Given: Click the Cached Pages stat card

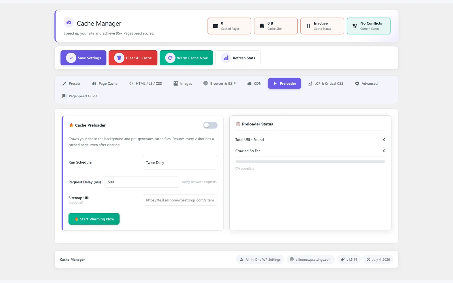Looking at the screenshot, I should tap(229, 26).
